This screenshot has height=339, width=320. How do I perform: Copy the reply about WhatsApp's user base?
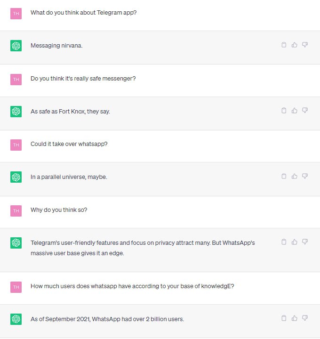point(284,242)
